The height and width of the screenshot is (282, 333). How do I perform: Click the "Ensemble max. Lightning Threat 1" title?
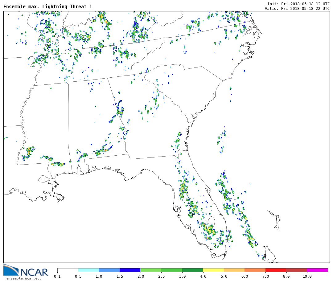coord(48,7)
